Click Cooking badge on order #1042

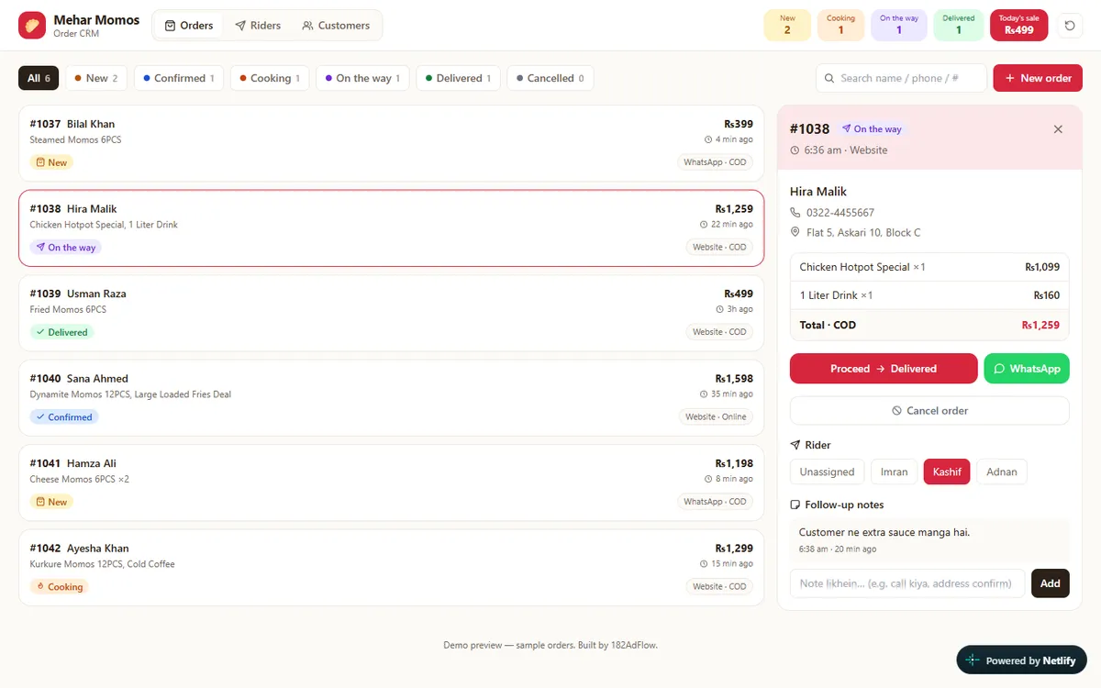point(59,587)
